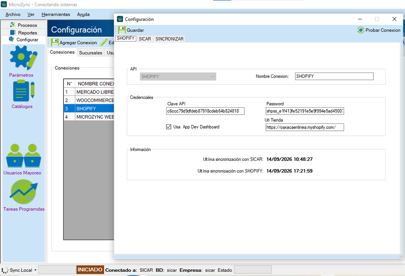
Task: Click the Sync Local spinner icon
Action: [5, 270]
